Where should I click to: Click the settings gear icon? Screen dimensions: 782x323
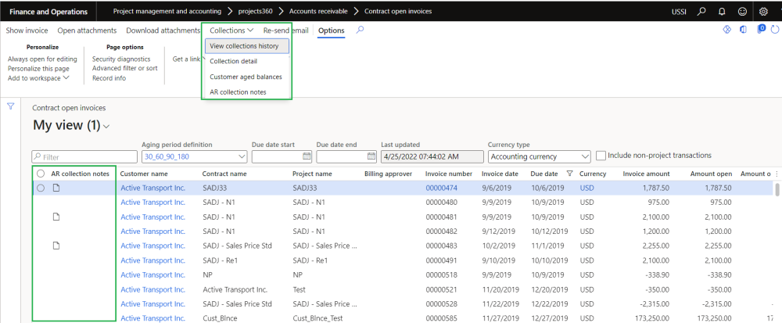(763, 12)
